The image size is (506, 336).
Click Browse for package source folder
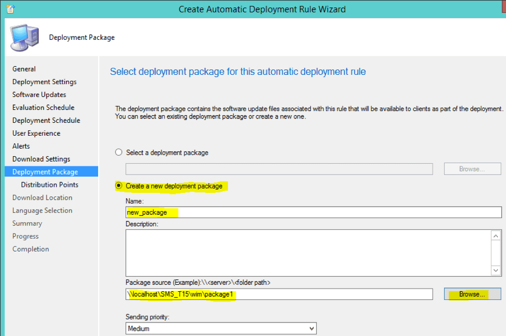tap(473, 294)
